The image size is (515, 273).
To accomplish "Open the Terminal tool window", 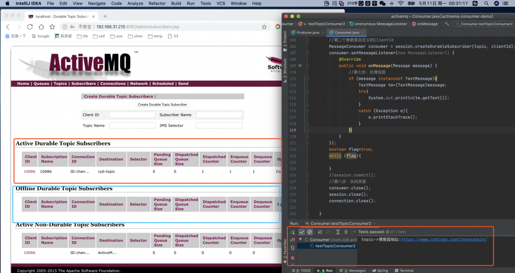I will pyautogui.click(x=404, y=271).
